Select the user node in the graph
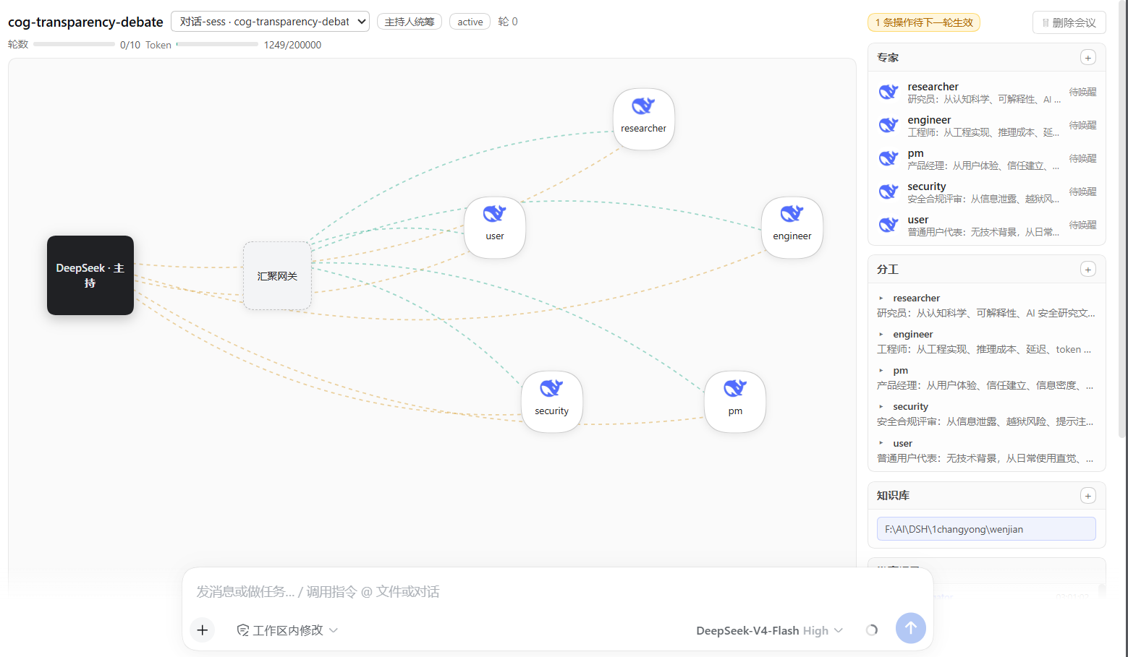Screen dimensions: 1128x657 (495, 228)
